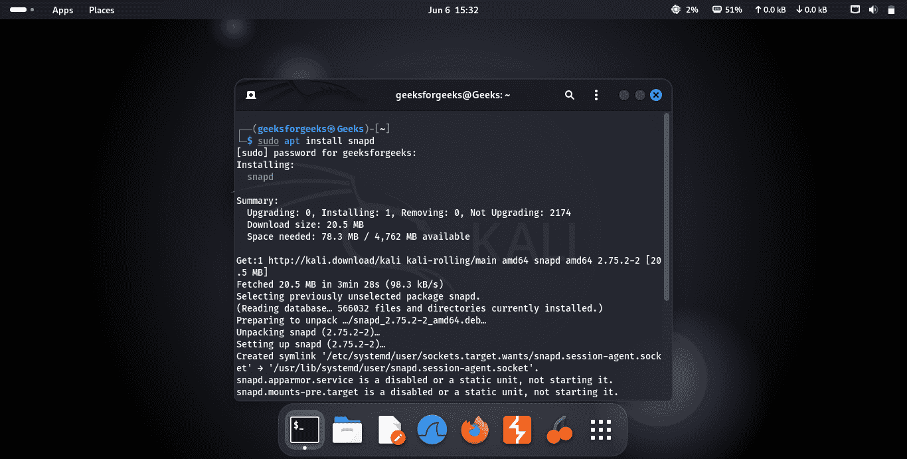Search in the terminal window
This screenshot has height=459, width=907.
coord(570,95)
